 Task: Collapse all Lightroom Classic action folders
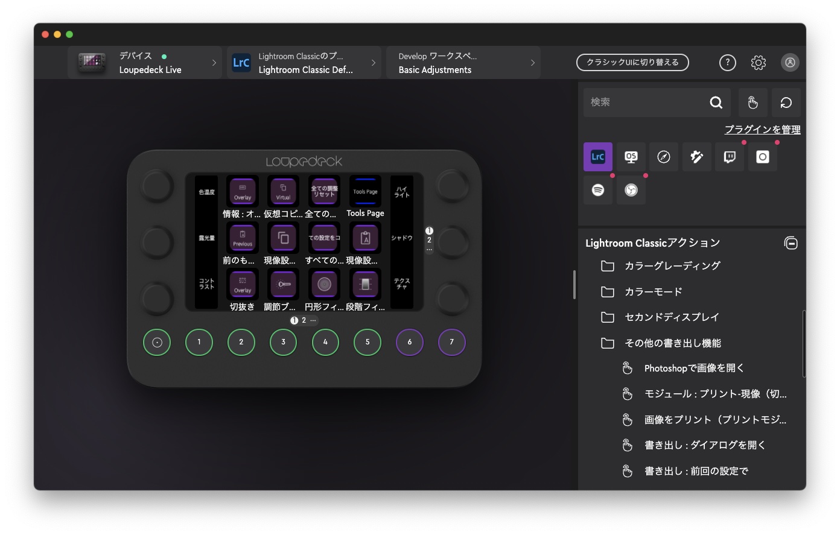coord(791,242)
